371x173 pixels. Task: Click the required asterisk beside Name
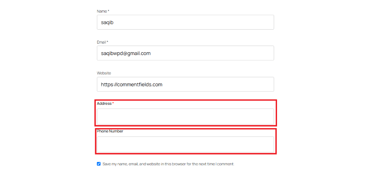(x=108, y=11)
